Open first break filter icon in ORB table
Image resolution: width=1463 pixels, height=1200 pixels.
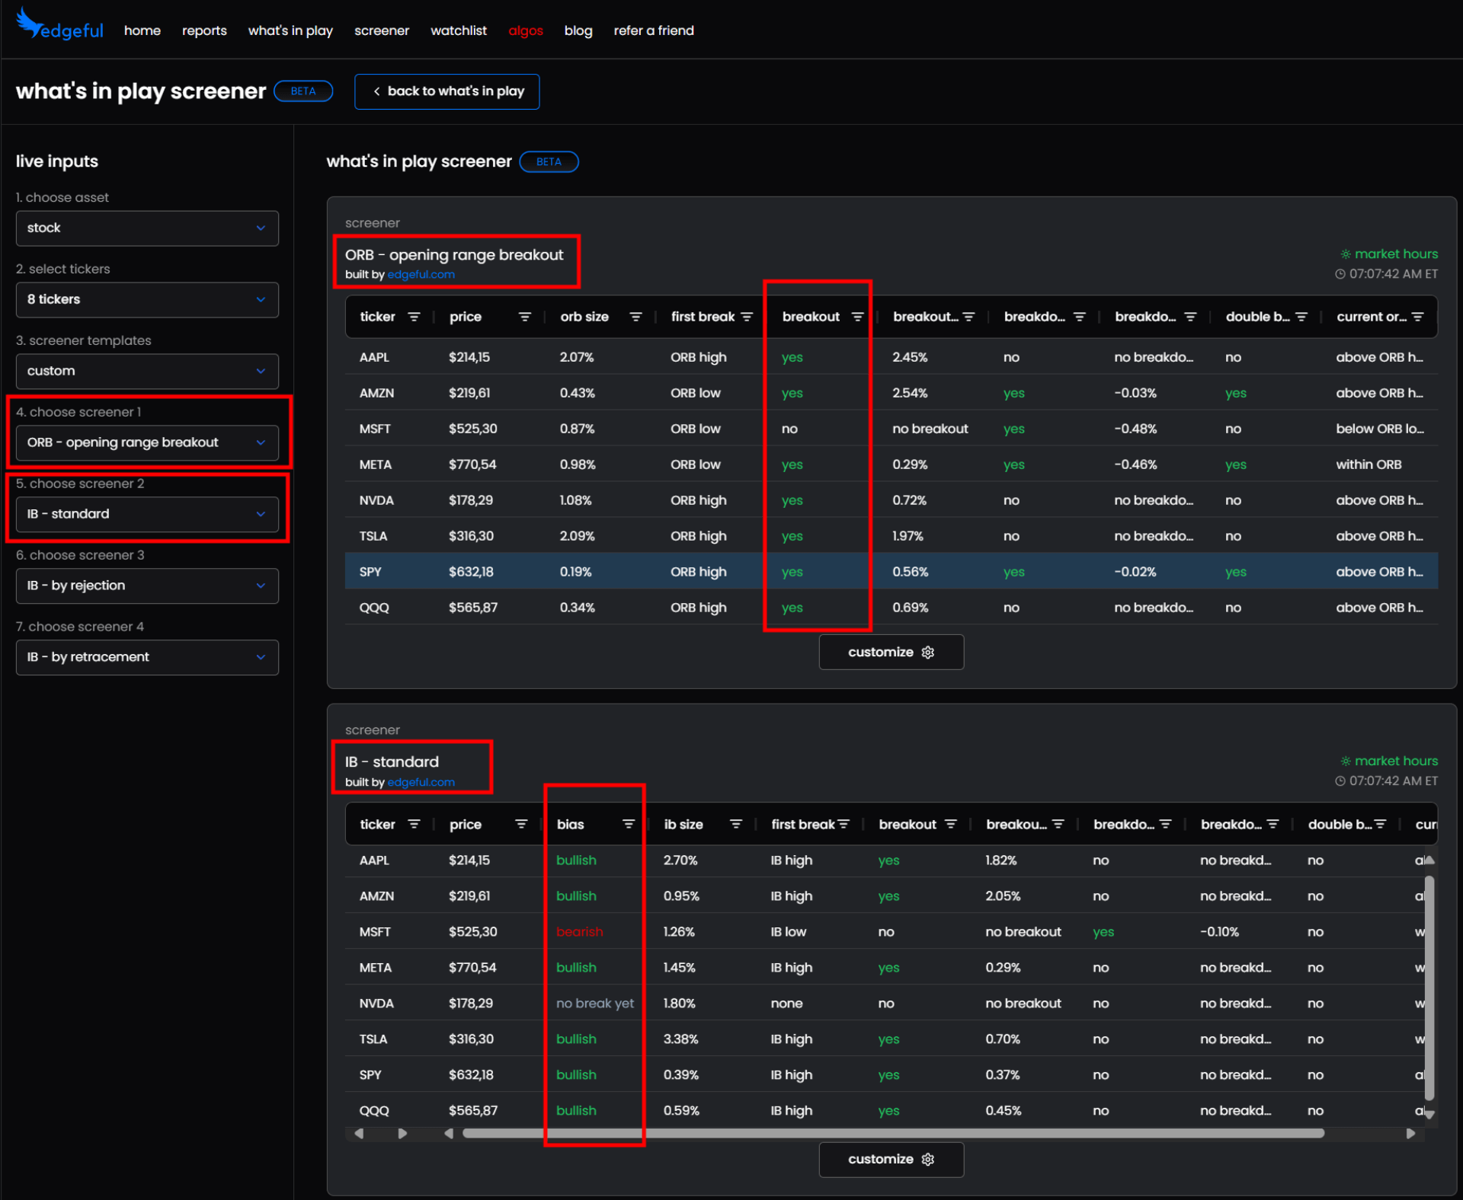(747, 317)
